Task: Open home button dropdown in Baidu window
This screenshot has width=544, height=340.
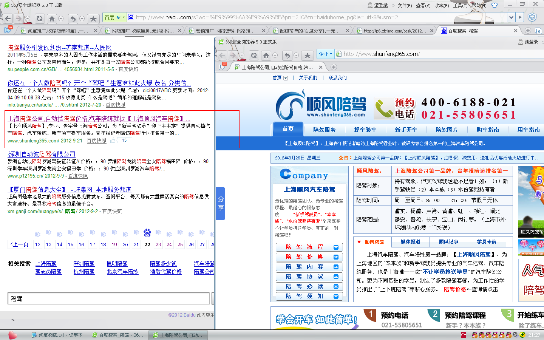Action: 61,18
